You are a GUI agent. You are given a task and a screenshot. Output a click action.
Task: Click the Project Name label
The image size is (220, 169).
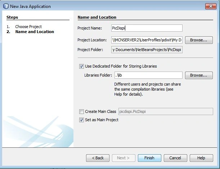pos(90,28)
